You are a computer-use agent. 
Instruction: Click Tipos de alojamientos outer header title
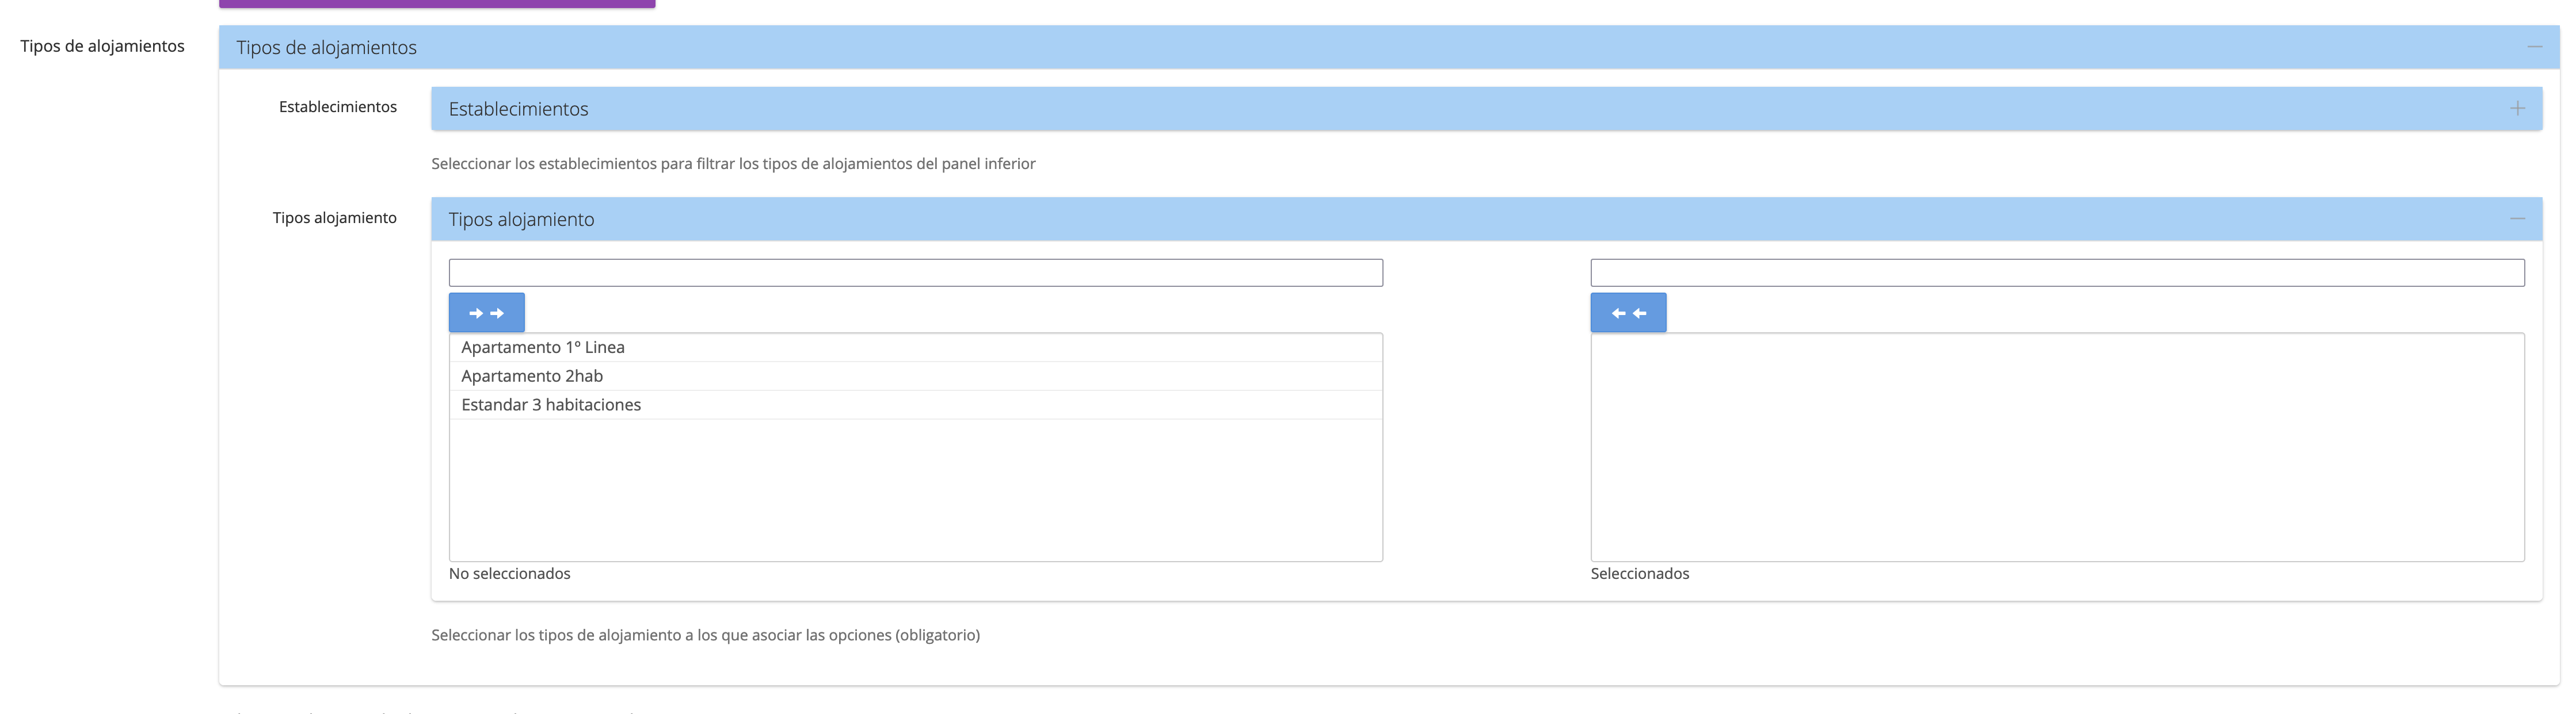(326, 48)
